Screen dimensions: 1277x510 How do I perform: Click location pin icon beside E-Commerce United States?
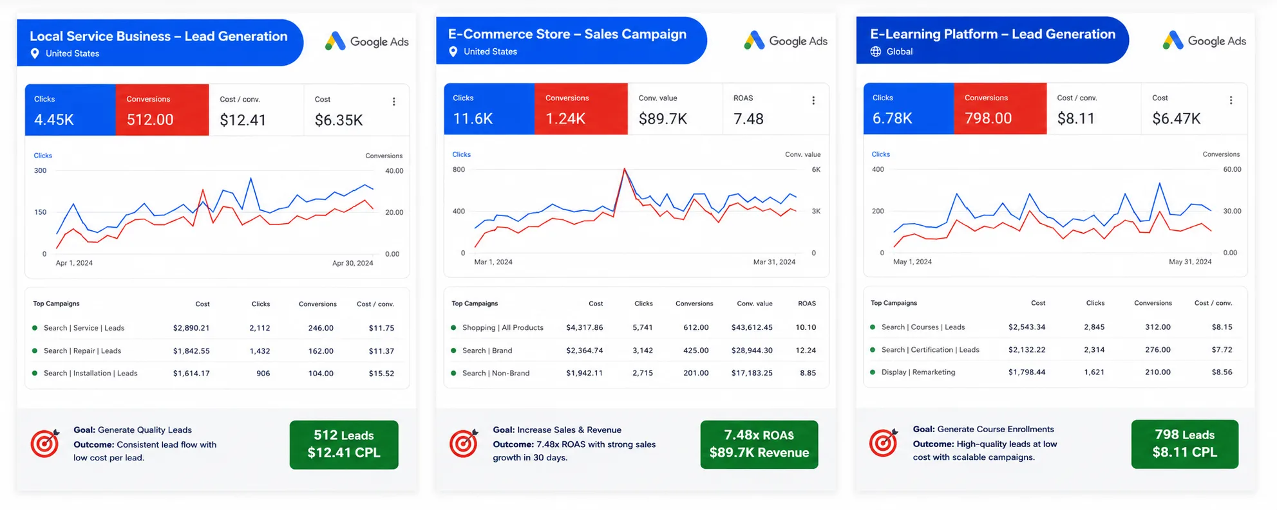[x=453, y=51]
